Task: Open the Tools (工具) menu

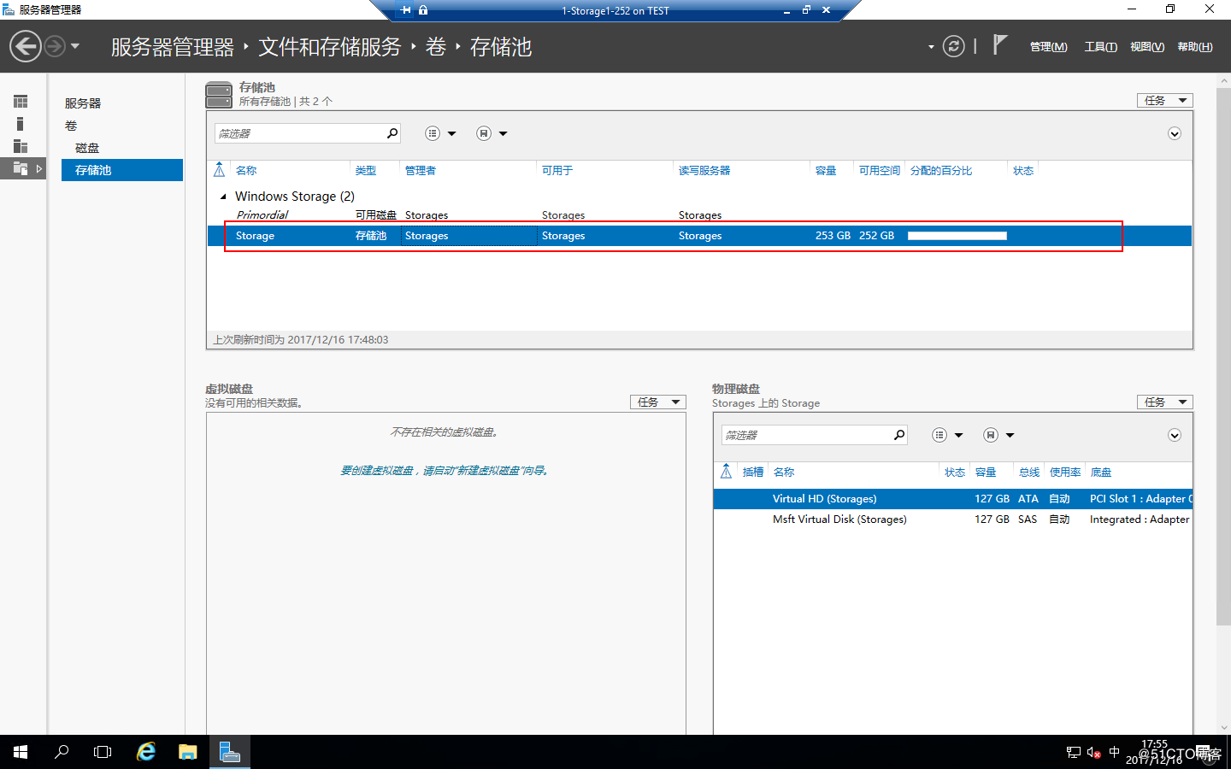Action: pos(1100,47)
